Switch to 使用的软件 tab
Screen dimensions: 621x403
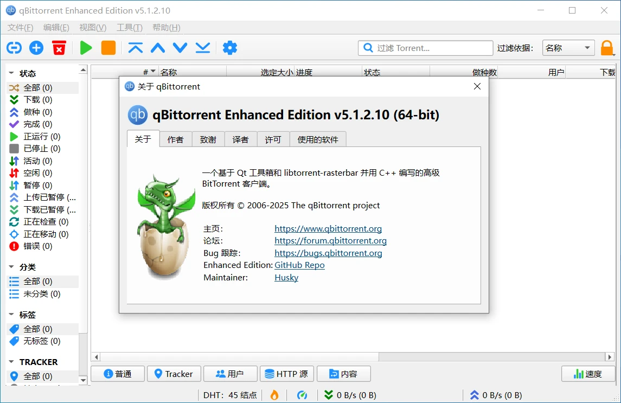pyautogui.click(x=318, y=139)
